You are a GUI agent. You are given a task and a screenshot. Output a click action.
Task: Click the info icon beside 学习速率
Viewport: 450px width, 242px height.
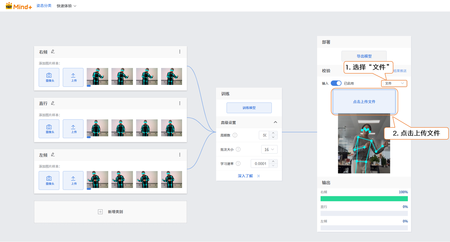[238, 163]
